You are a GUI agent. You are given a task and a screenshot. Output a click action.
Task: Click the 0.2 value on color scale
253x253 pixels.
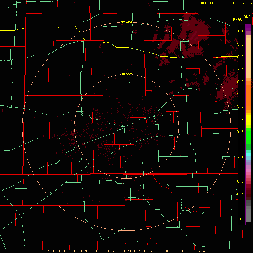(240, 182)
